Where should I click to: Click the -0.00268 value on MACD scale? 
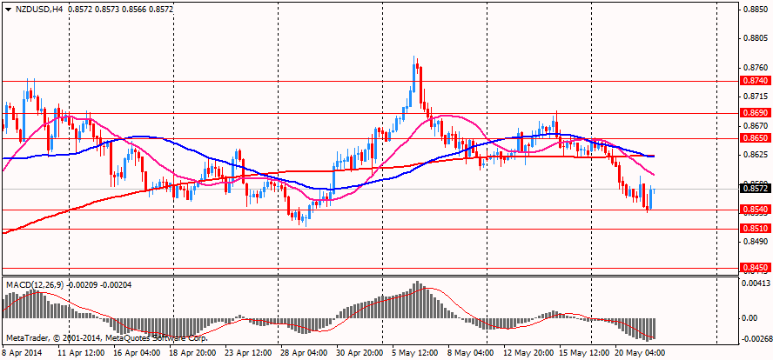(756, 340)
